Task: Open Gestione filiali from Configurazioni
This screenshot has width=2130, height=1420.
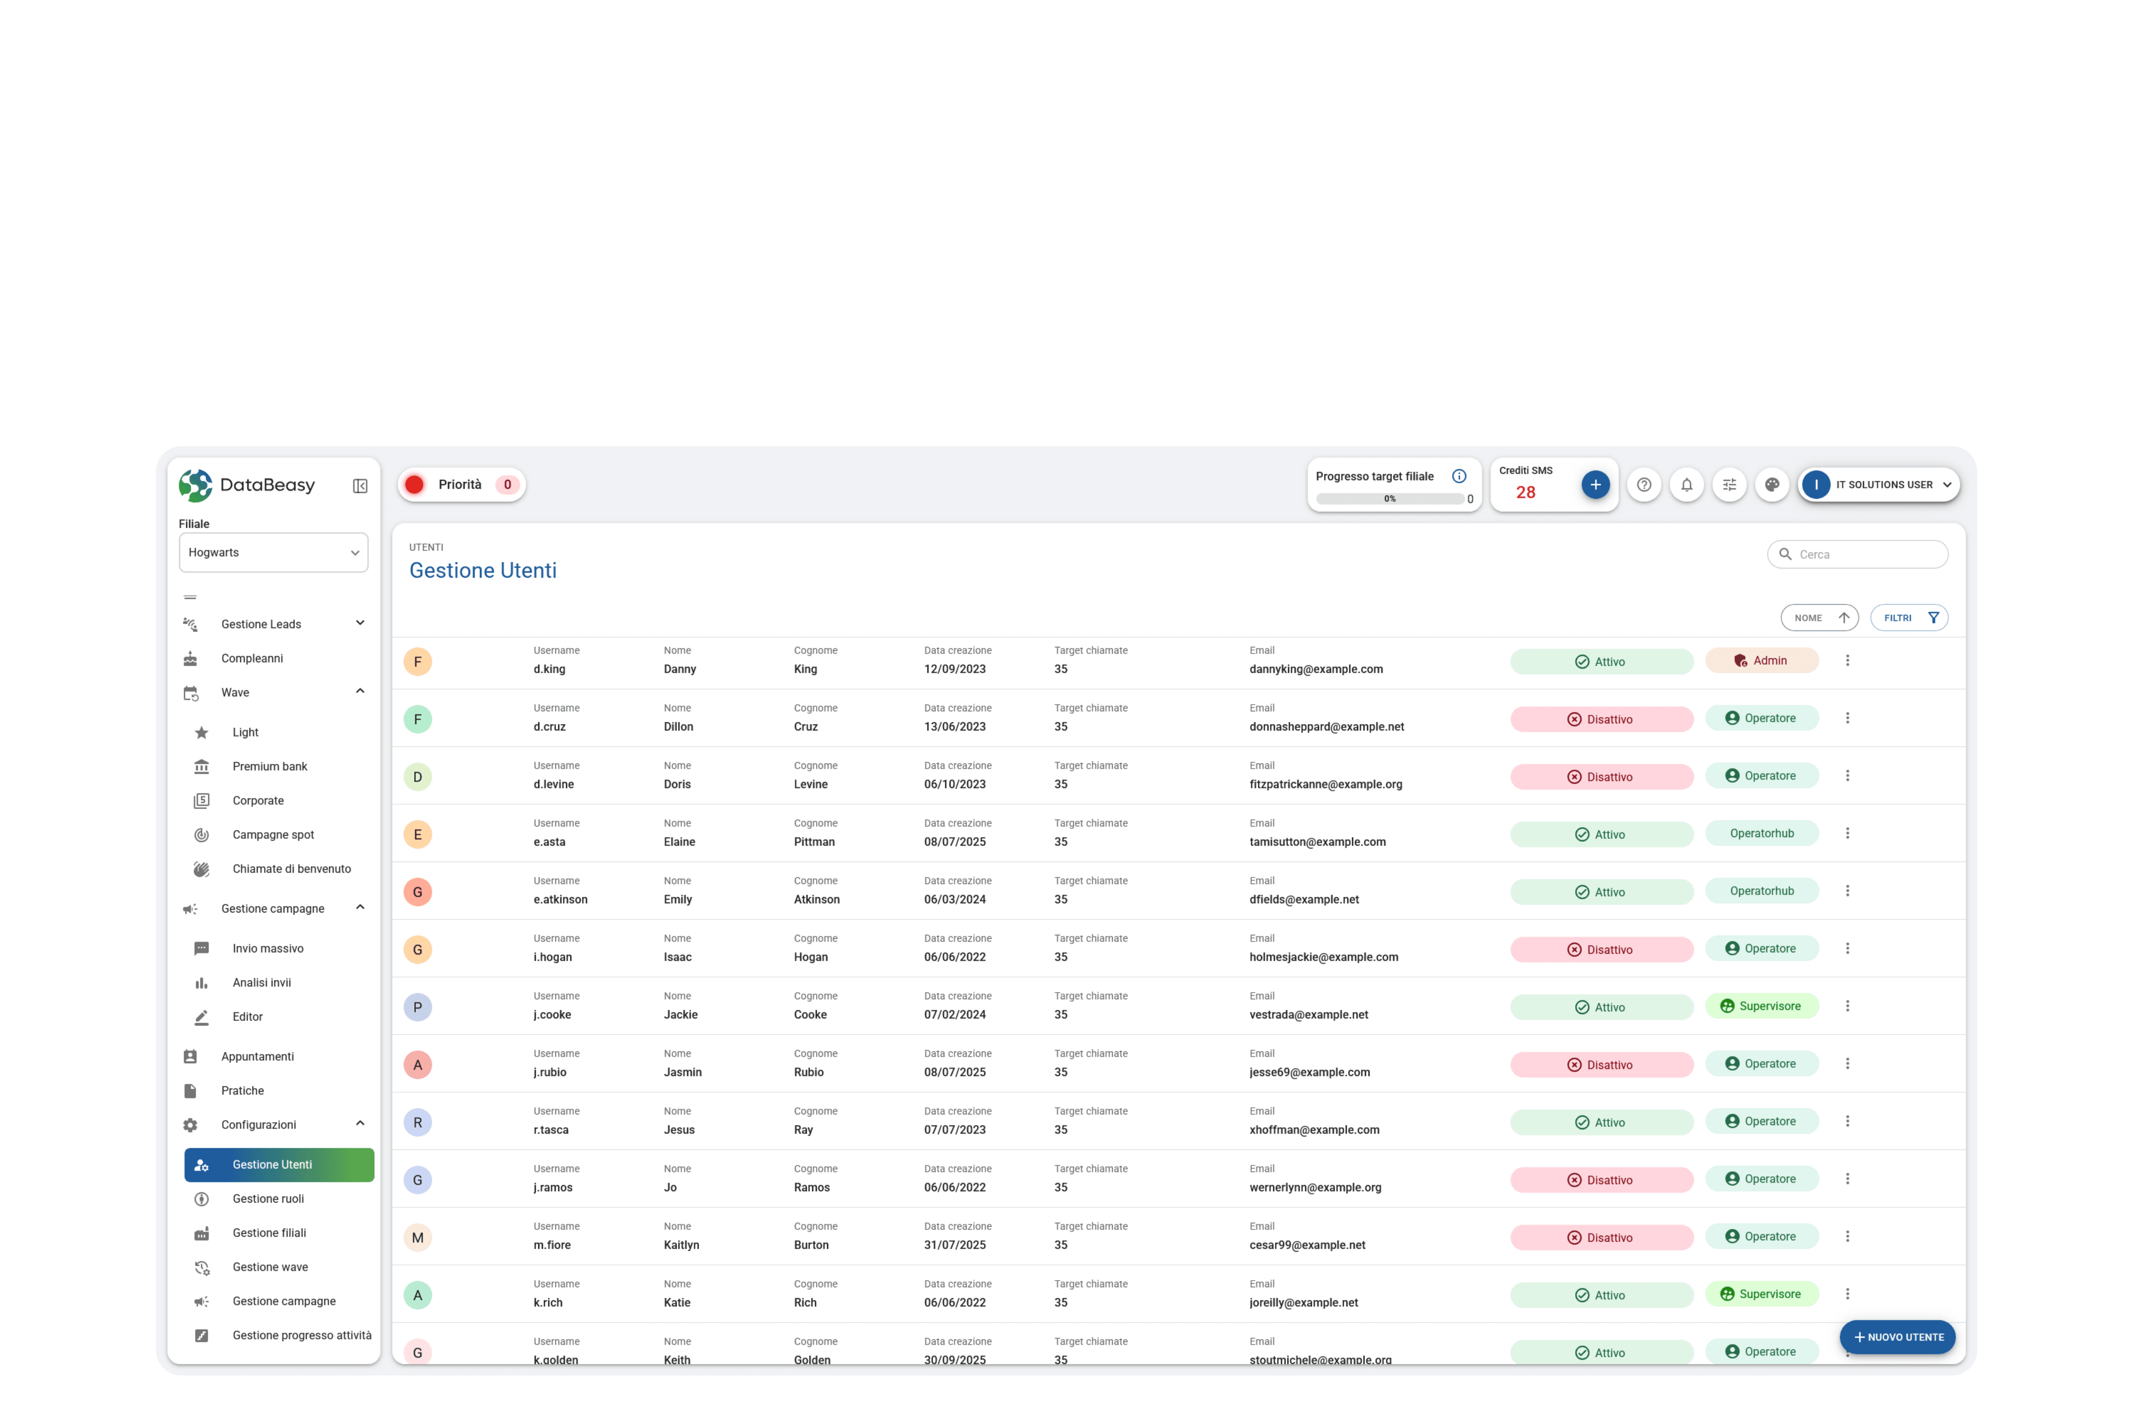Action: click(269, 1232)
